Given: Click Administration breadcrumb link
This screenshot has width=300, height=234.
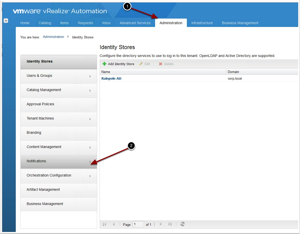Looking at the screenshot, I should pyautogui.click(x=53, y=37).
